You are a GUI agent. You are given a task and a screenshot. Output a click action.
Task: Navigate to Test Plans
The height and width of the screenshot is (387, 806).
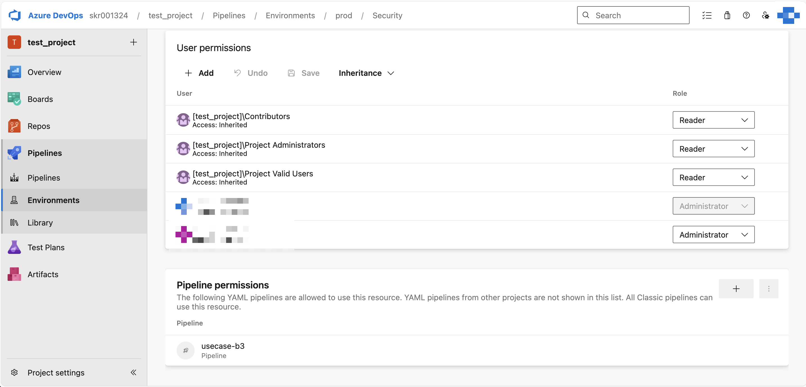click(46, 247)
